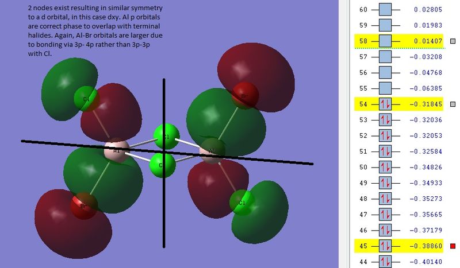This screenshot has width=460, height=268.
Task: Select the highlighted orbital 45 box
Action: click(x=385, y=246)
